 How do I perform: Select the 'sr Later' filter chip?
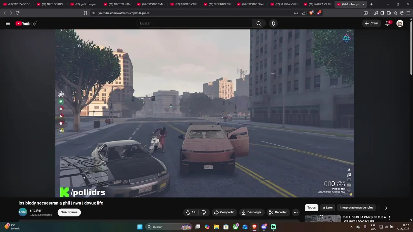327,208
